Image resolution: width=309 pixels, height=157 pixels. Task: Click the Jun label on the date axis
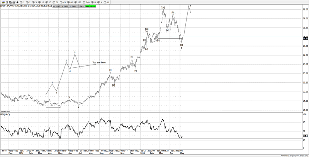click(x=71, y=153)
